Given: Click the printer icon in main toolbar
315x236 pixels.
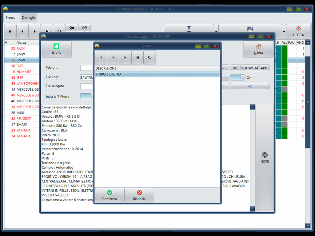Looking at the screenshot, I should [250, 29].
